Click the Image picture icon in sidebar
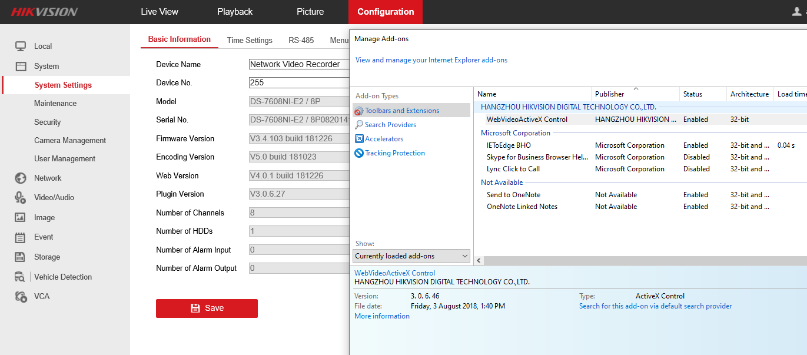The height and width of the screenshot is (355, 807). point(21,217)
